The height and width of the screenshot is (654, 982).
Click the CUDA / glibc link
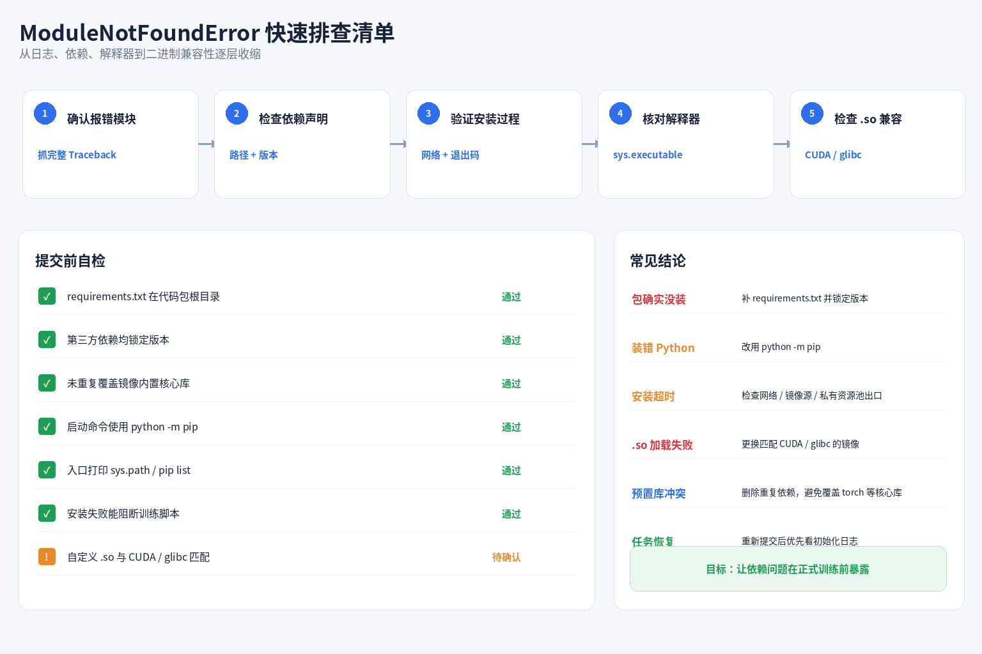click(833, 155)
